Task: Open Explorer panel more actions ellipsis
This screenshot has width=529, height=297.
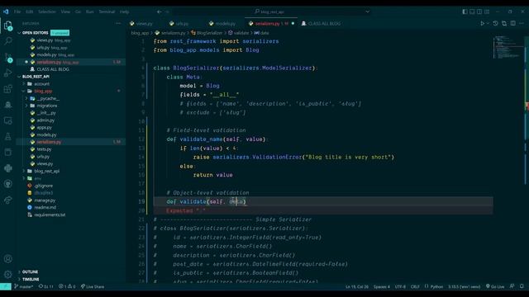Action: click(118, 24)
